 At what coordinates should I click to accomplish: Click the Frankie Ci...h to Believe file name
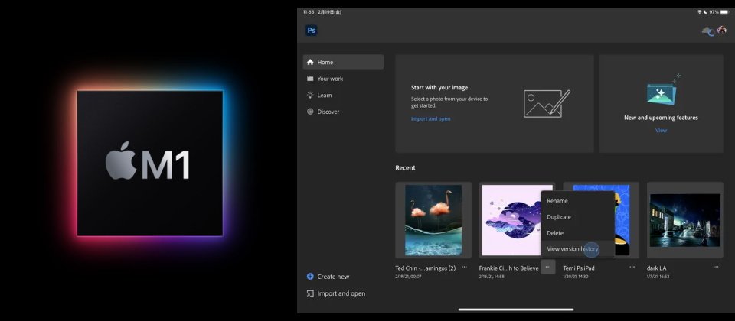coord(508,268)
